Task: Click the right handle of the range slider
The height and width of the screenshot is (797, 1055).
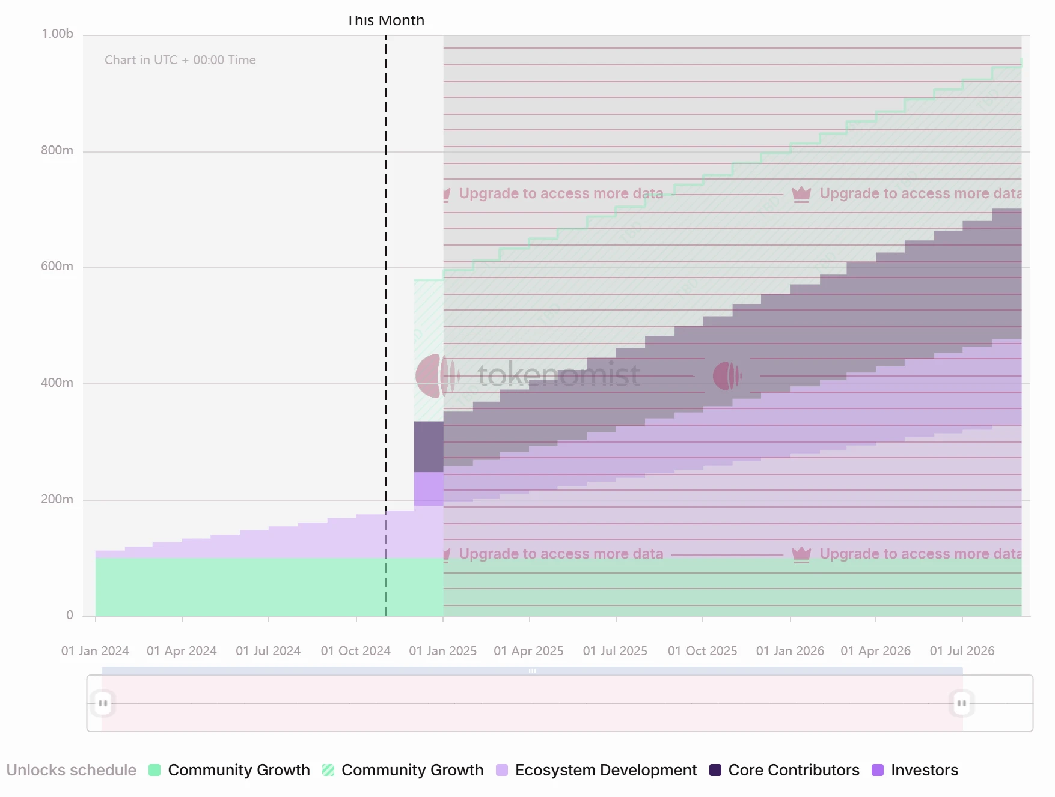Action: tap(961, 703)
